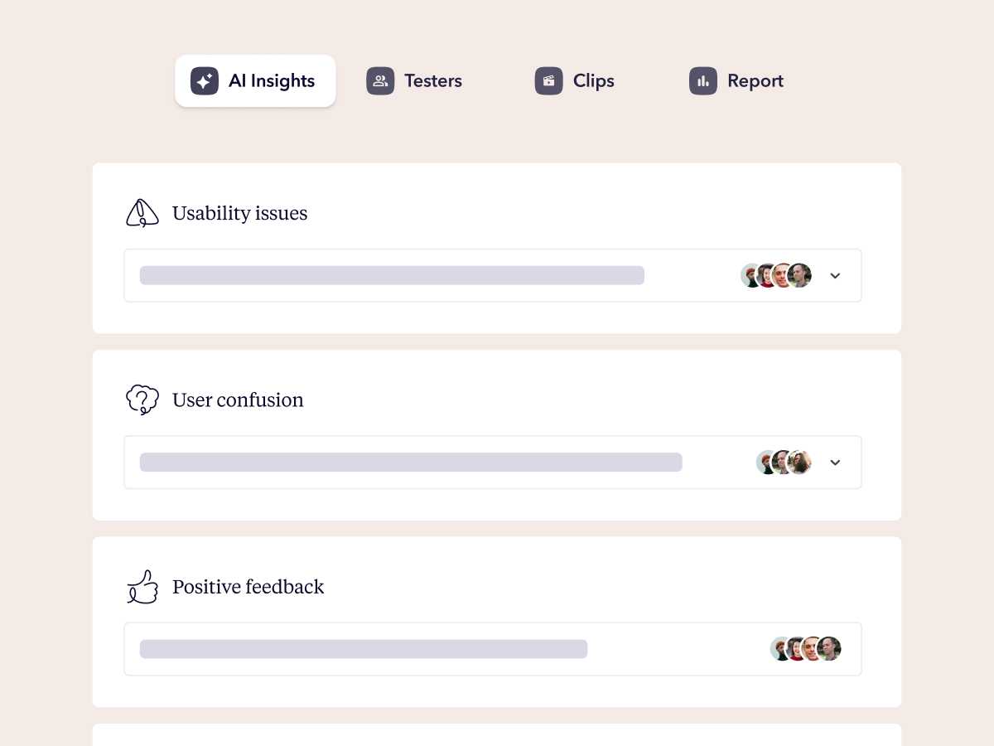Switch to the Testers tab
Image resolution: width=994 pixels, height=746 pixels.
pyautogui.click(x=414, y=80)
